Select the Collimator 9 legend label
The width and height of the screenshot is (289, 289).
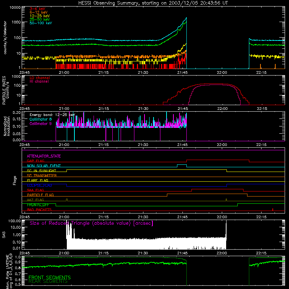(x=40, y=124)
